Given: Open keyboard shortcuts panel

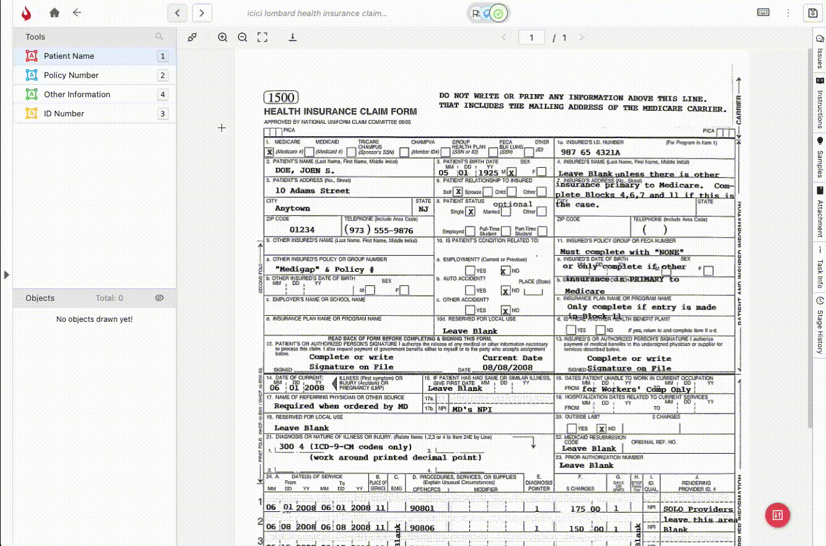Looking at the screenshot, I should [x=763, y=12].
